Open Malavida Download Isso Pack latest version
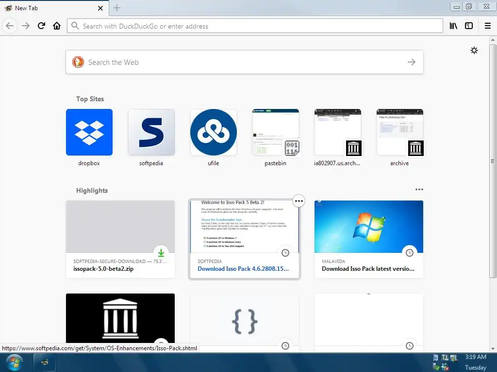Screen dimensions: 497x372 pos(369,239)
